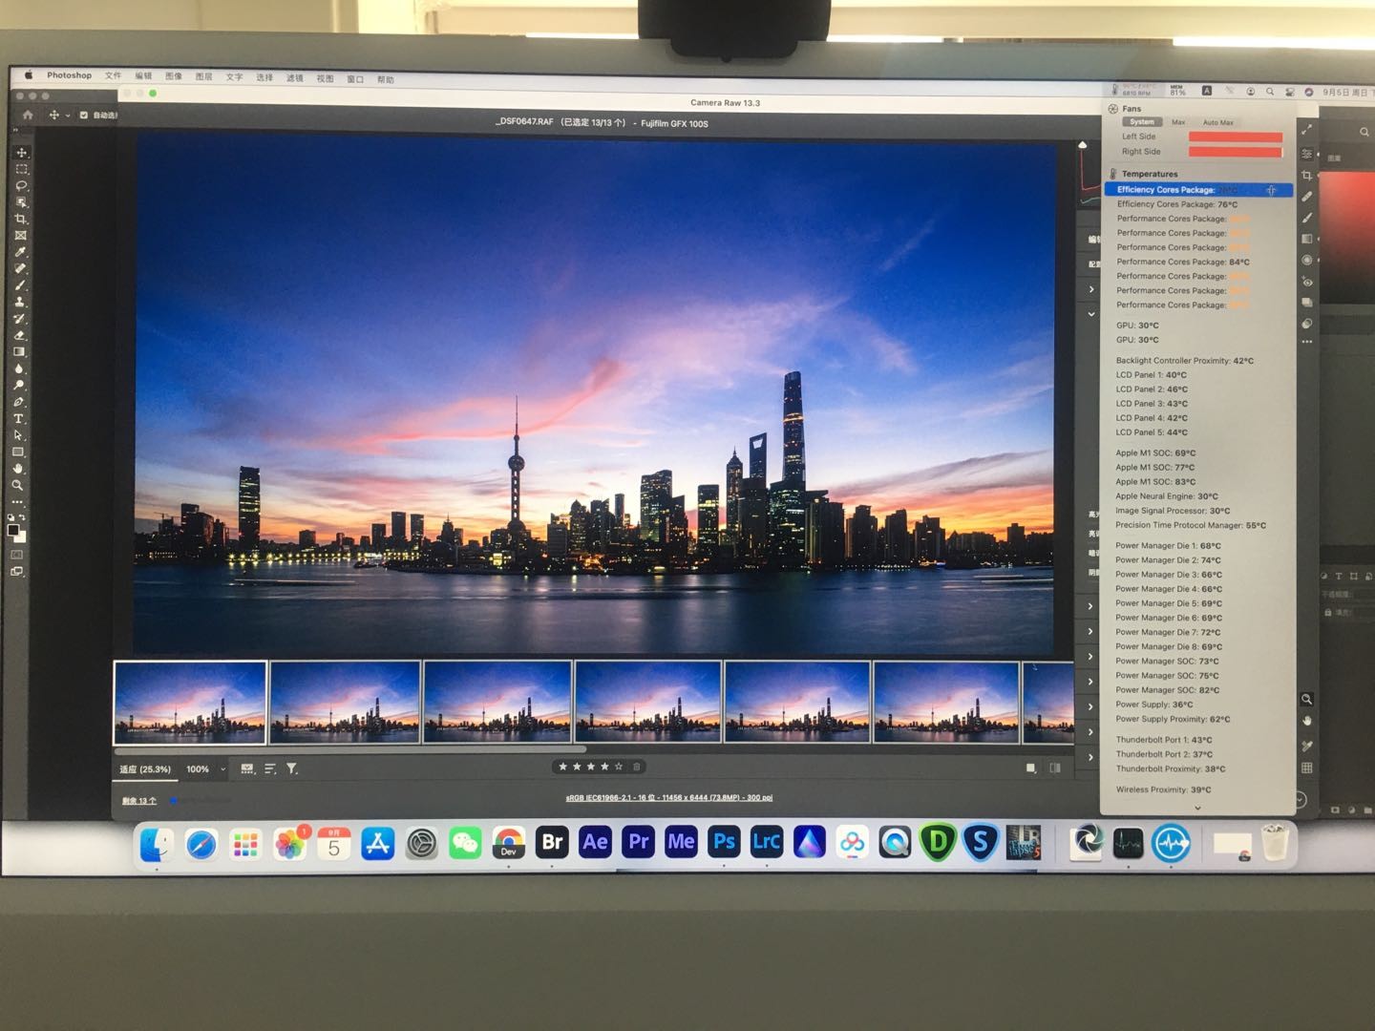
Task: Expand the bottom-most Camera Raw panel chevron
Action: 1091,757
